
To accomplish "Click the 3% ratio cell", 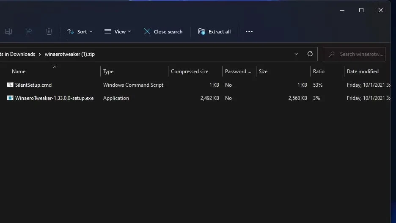I will (316, 98).
